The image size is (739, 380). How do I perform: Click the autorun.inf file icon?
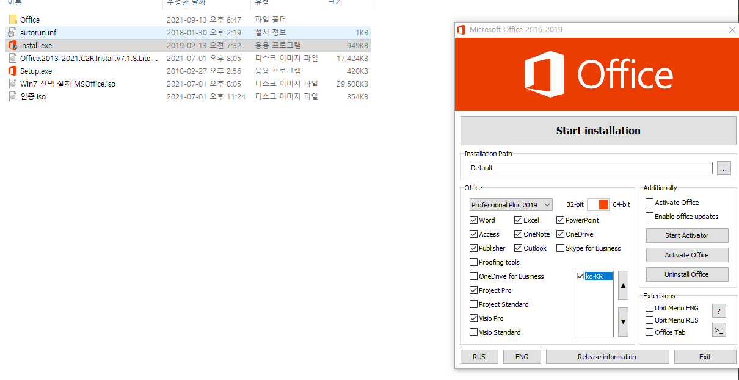(x=13, y=32)
